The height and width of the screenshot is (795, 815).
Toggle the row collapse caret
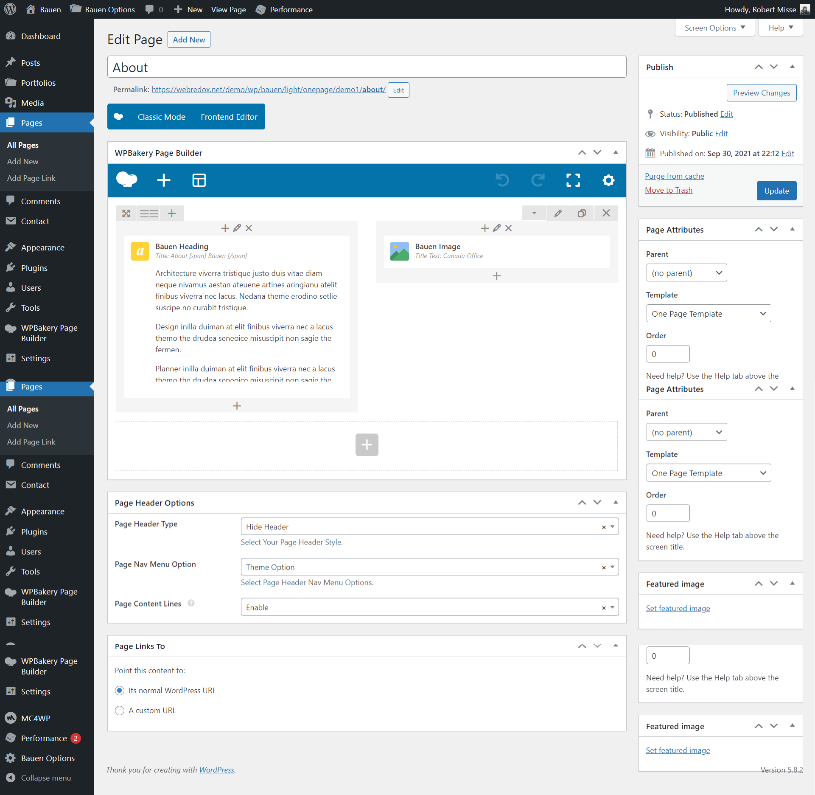(x=534, y=213)
